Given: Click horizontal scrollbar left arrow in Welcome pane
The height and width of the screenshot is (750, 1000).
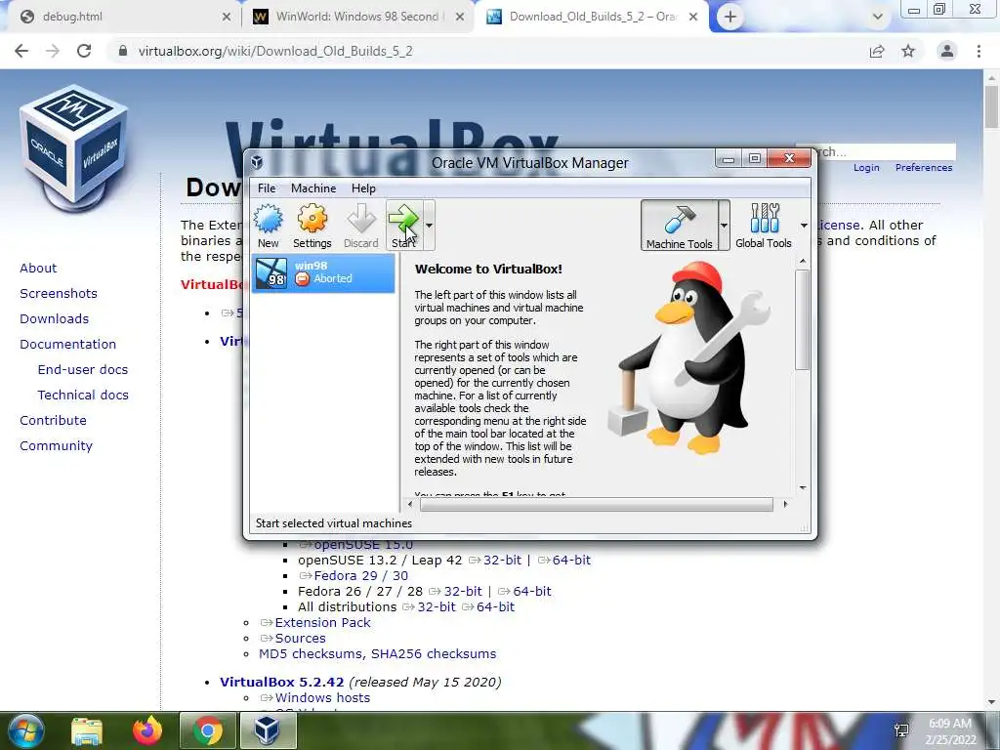Looking at the screenshot, I should click(410, 505).
